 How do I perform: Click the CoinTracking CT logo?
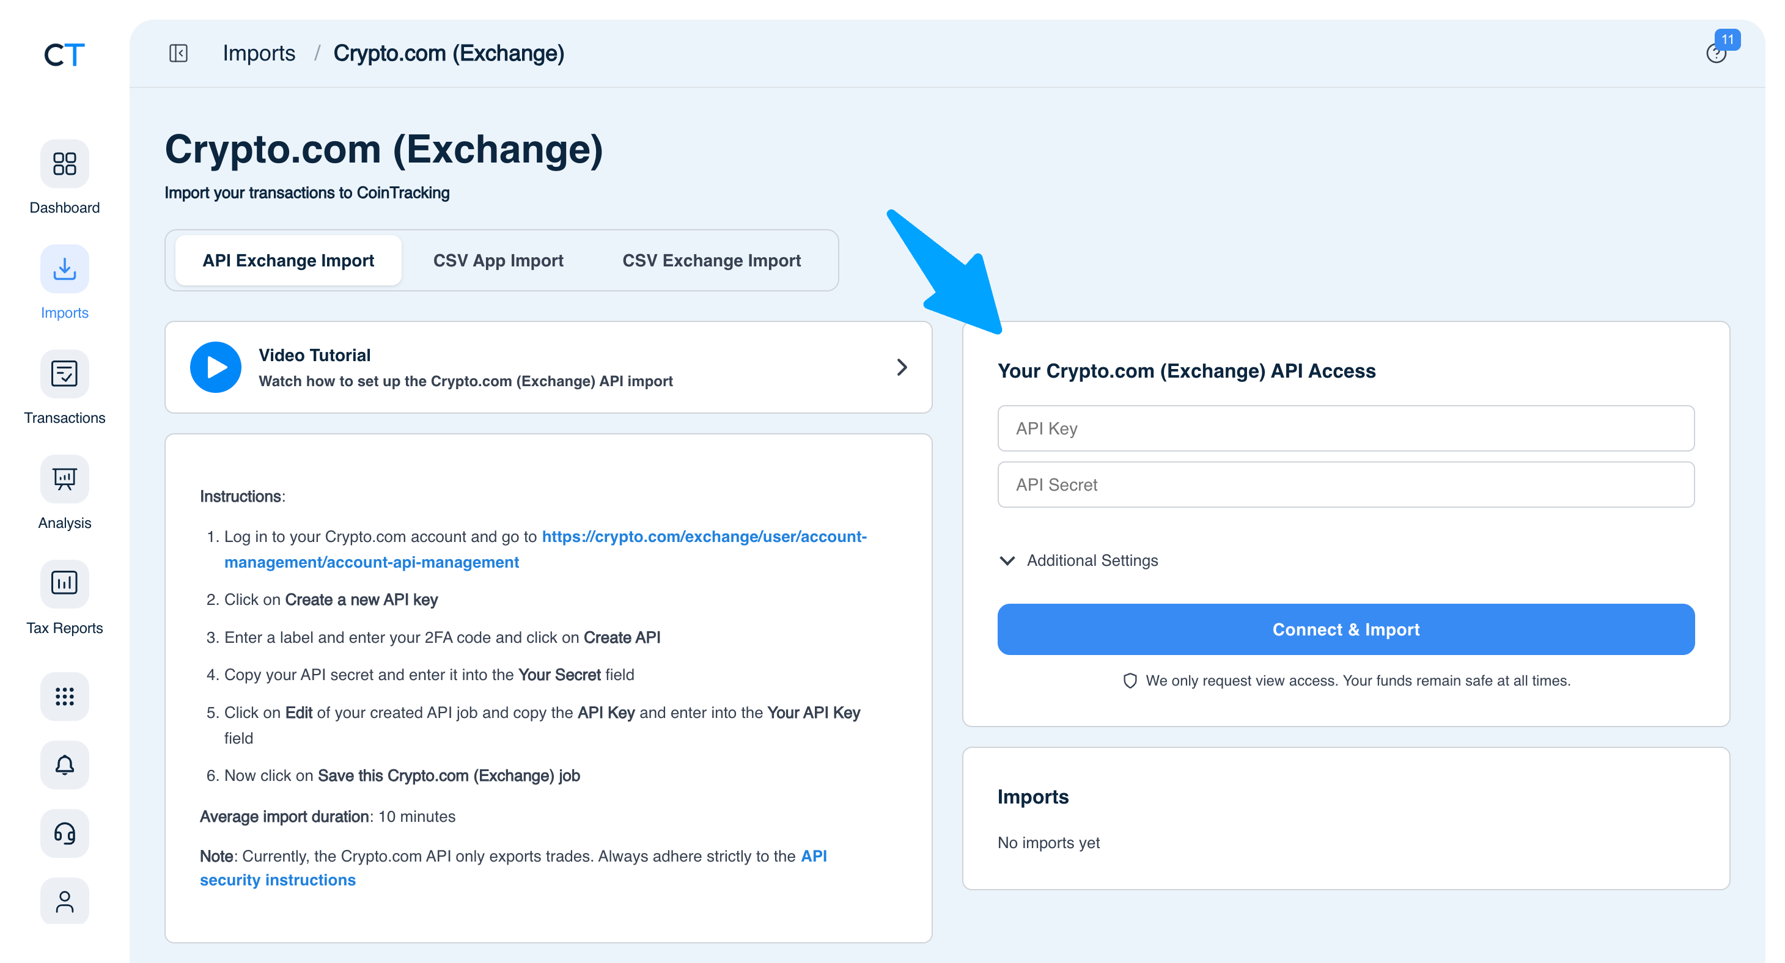pyautogui.click(x=64, y=54)
